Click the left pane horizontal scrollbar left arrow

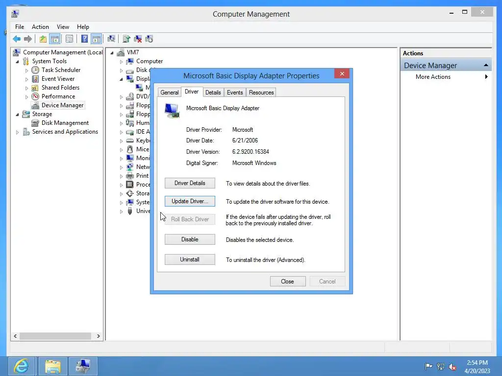(x=15, y=336)
